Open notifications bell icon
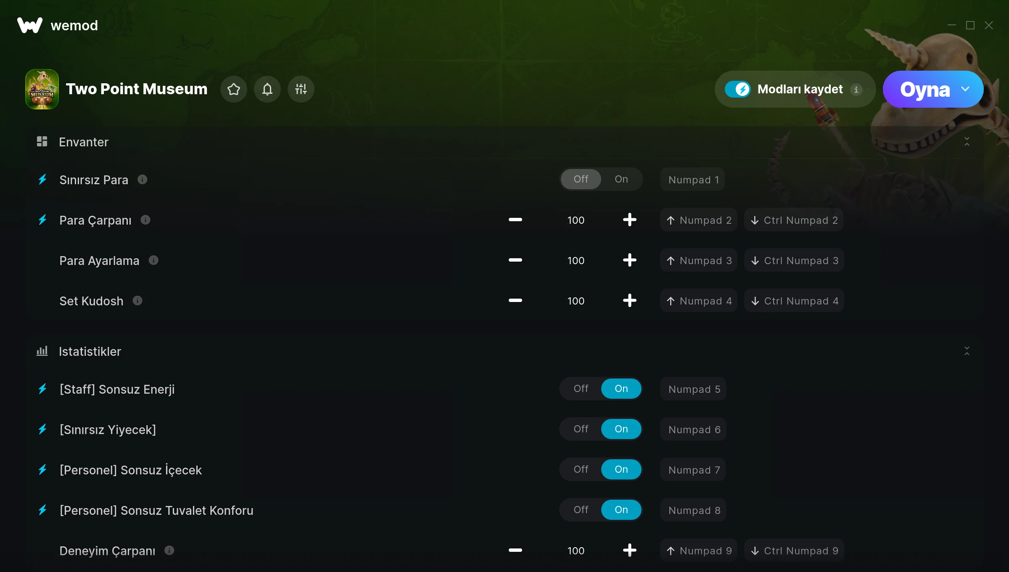This screenshot has width=1009, height=572. point(267,89)
